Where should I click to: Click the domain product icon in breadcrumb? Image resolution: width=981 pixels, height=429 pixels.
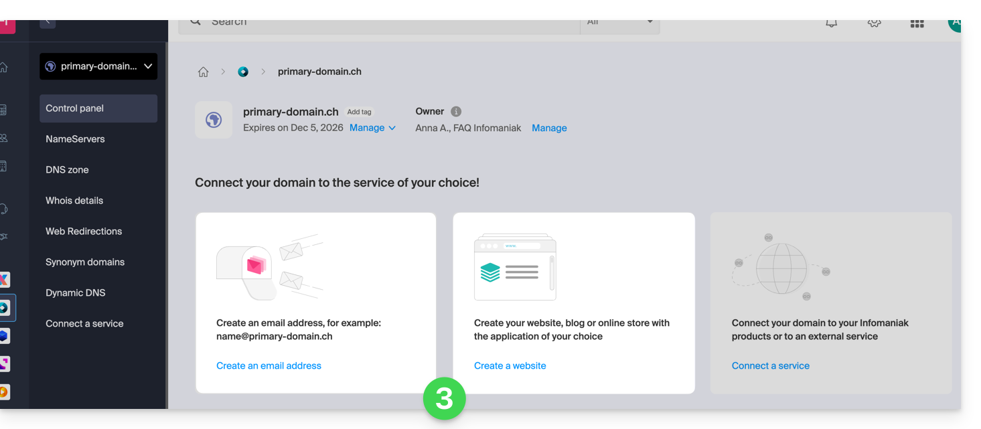coord(243,72)
